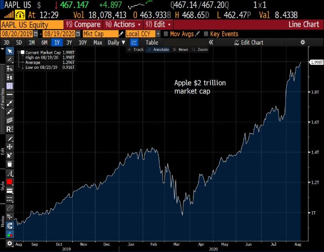This screenshot has height=252, width=324.
Task: Select the 5D range tab
Action: coord(19,43)
